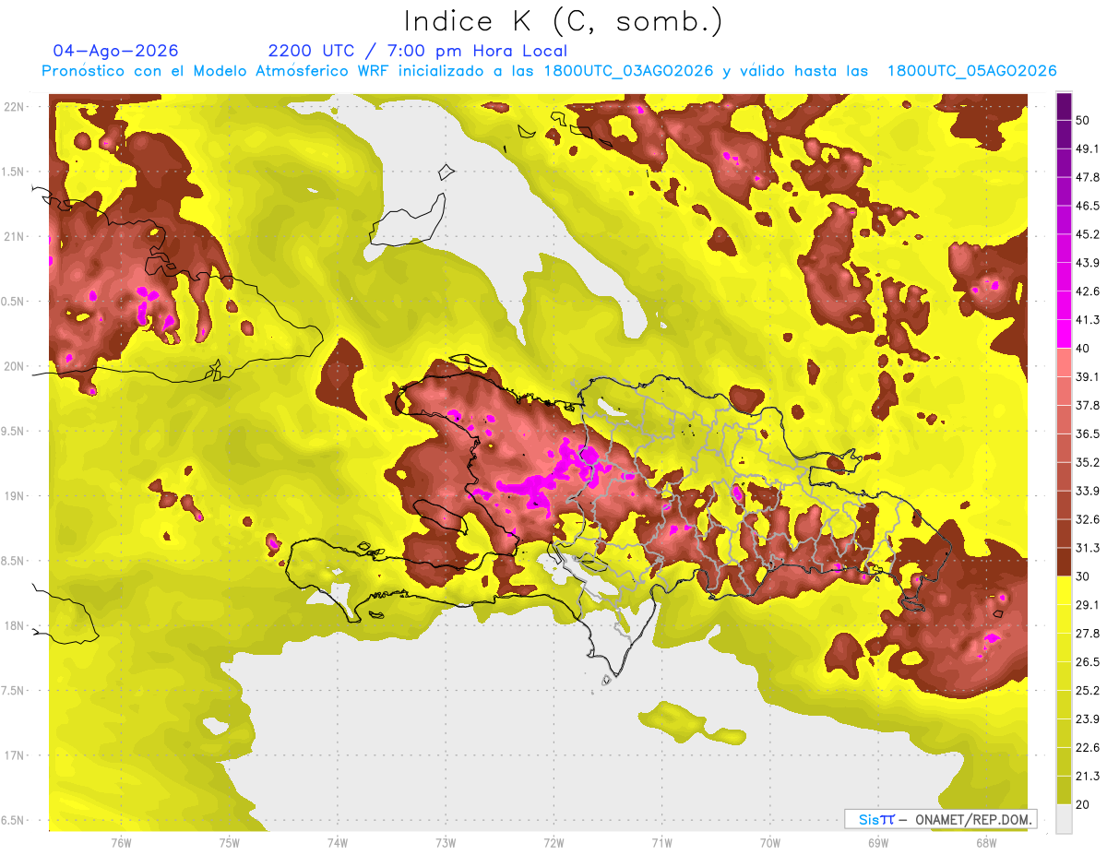Click the "74W" longitude label
Image resolution: width=1107 pixels, height=855 pixels.
point(338,843)
